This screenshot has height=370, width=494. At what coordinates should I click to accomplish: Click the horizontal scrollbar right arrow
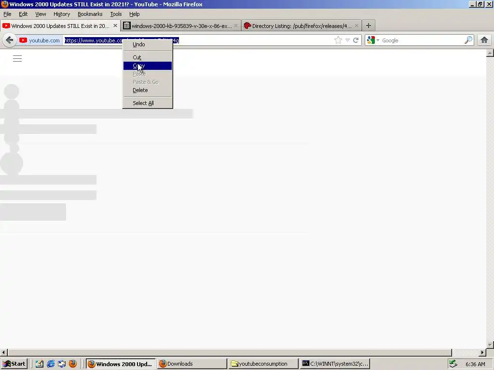pos(482,352)
